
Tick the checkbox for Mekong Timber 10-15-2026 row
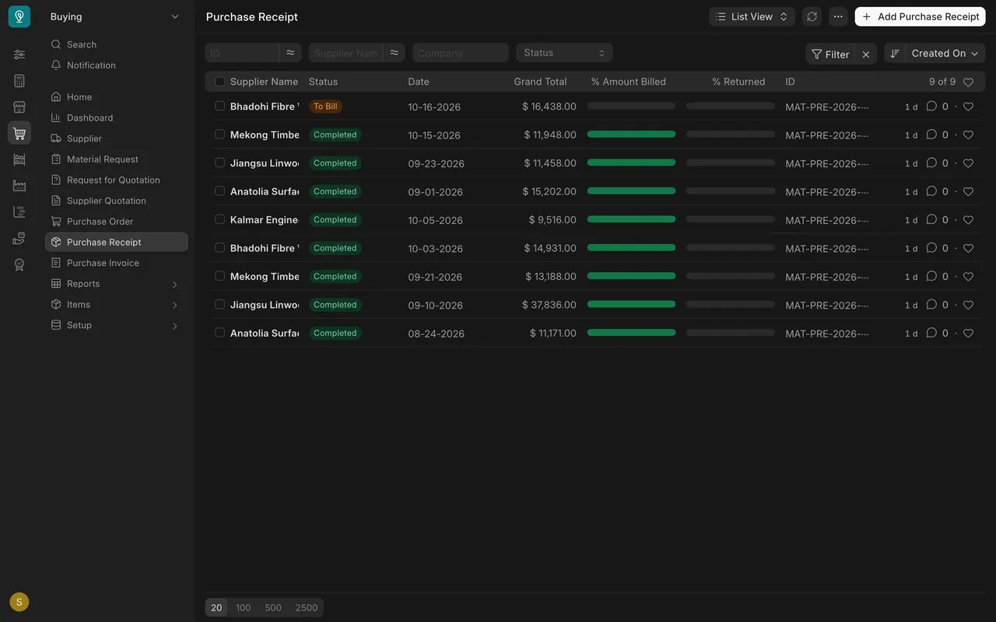click(x=219, y=135)
